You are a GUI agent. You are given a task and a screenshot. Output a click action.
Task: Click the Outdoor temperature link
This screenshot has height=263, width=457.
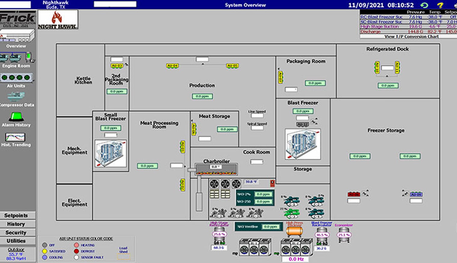pyautogui.click(x=16, y=249)
